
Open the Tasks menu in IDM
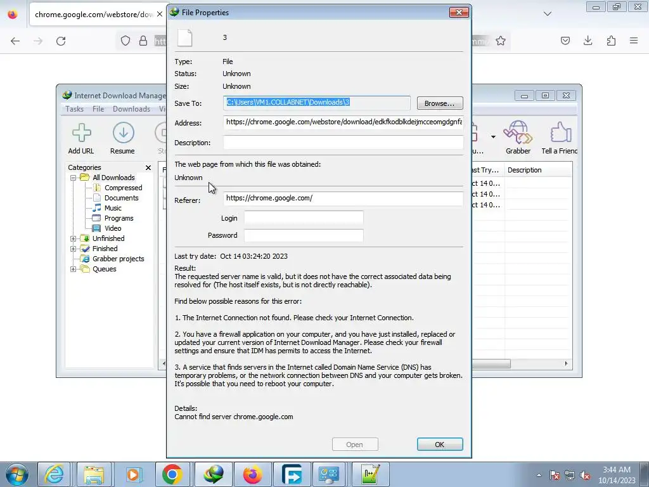click(x=75, y=109)
